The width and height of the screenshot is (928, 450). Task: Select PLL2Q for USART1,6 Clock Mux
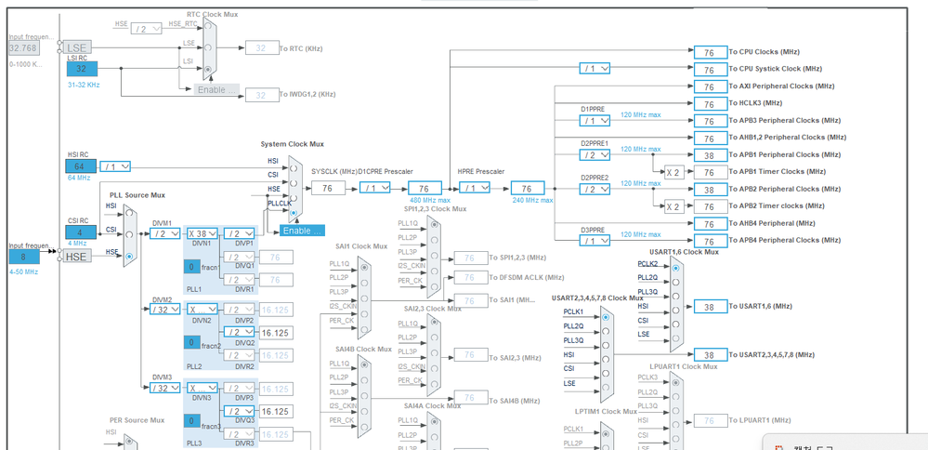click(x=675, y=283)
